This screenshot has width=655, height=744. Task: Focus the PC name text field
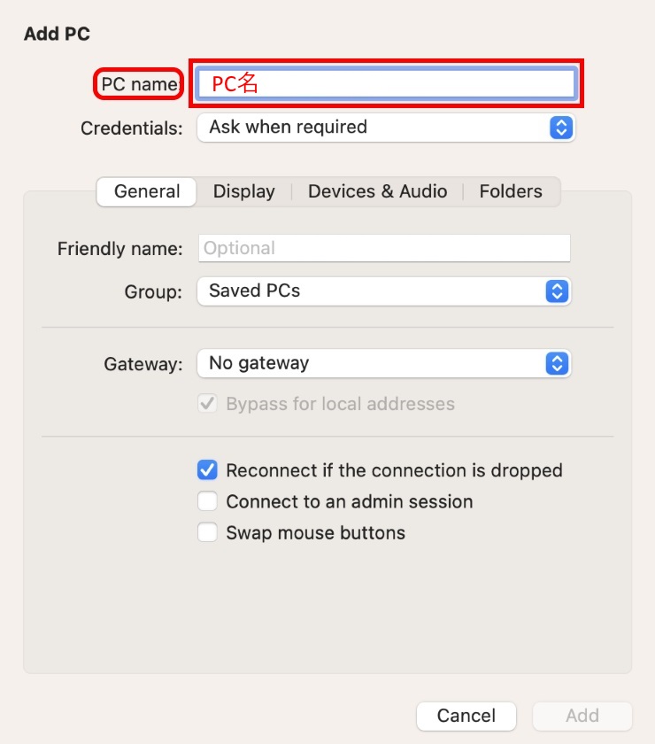[386, 84]
